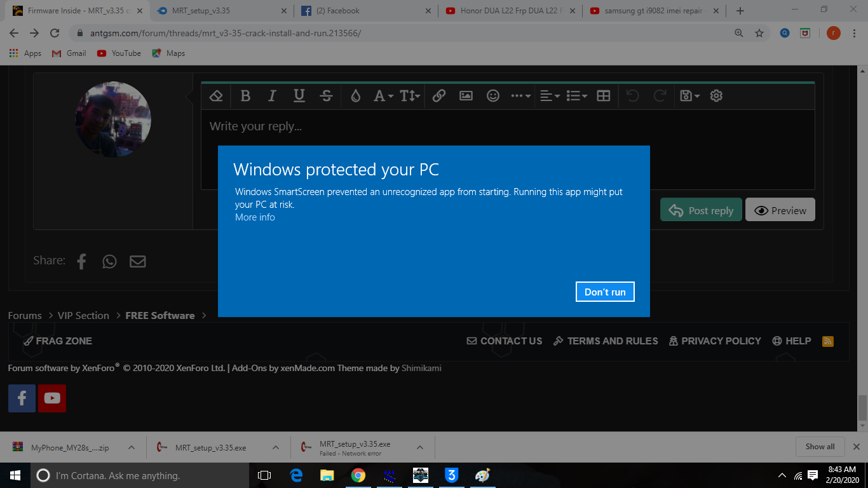This screenshot has height=488, width=868.
Task: Open YouTube bookmark
Action: [x=119, y=53]
